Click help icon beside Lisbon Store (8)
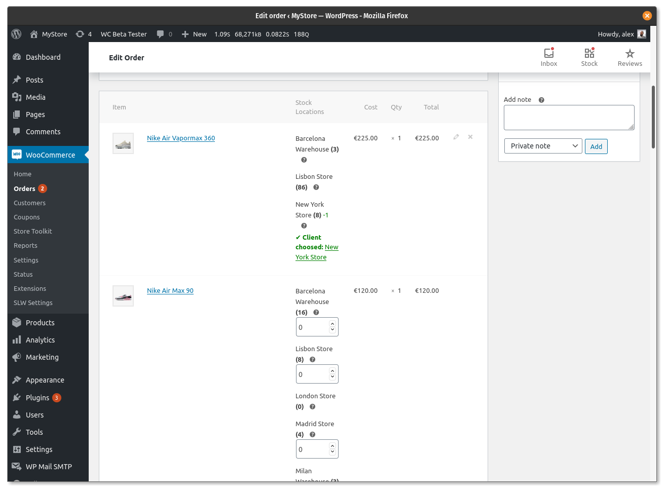 click(x=313, y=359)
